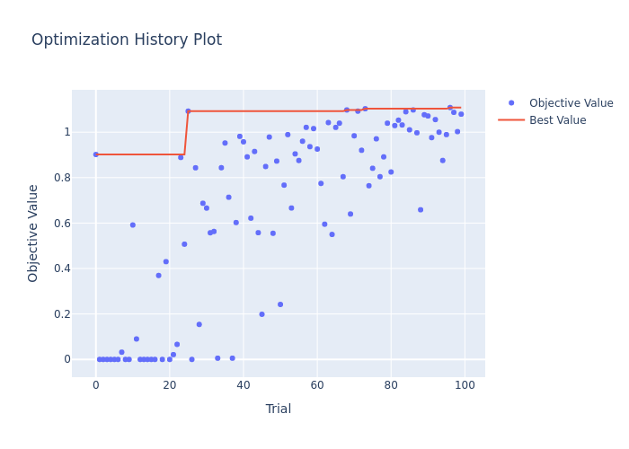The height and width of the screenshot is (449, 629).
Task: Toggle the Objective Value legend entry
Action: (571, 103)
